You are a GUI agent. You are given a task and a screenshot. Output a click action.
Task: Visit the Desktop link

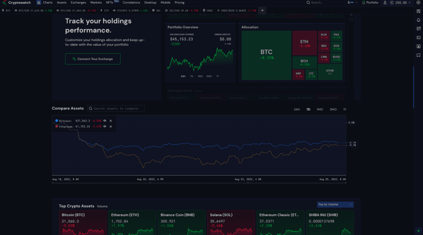(150, 2)
